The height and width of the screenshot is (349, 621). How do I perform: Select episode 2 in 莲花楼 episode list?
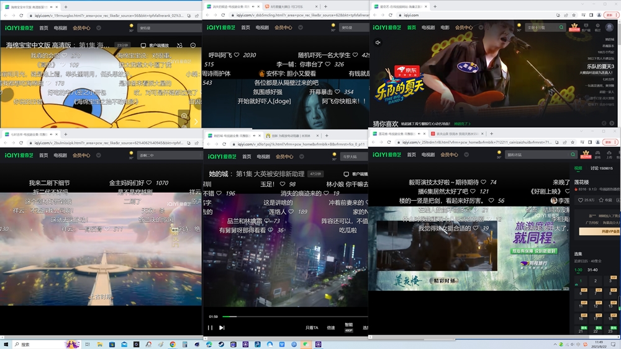(x=596, y=281)
